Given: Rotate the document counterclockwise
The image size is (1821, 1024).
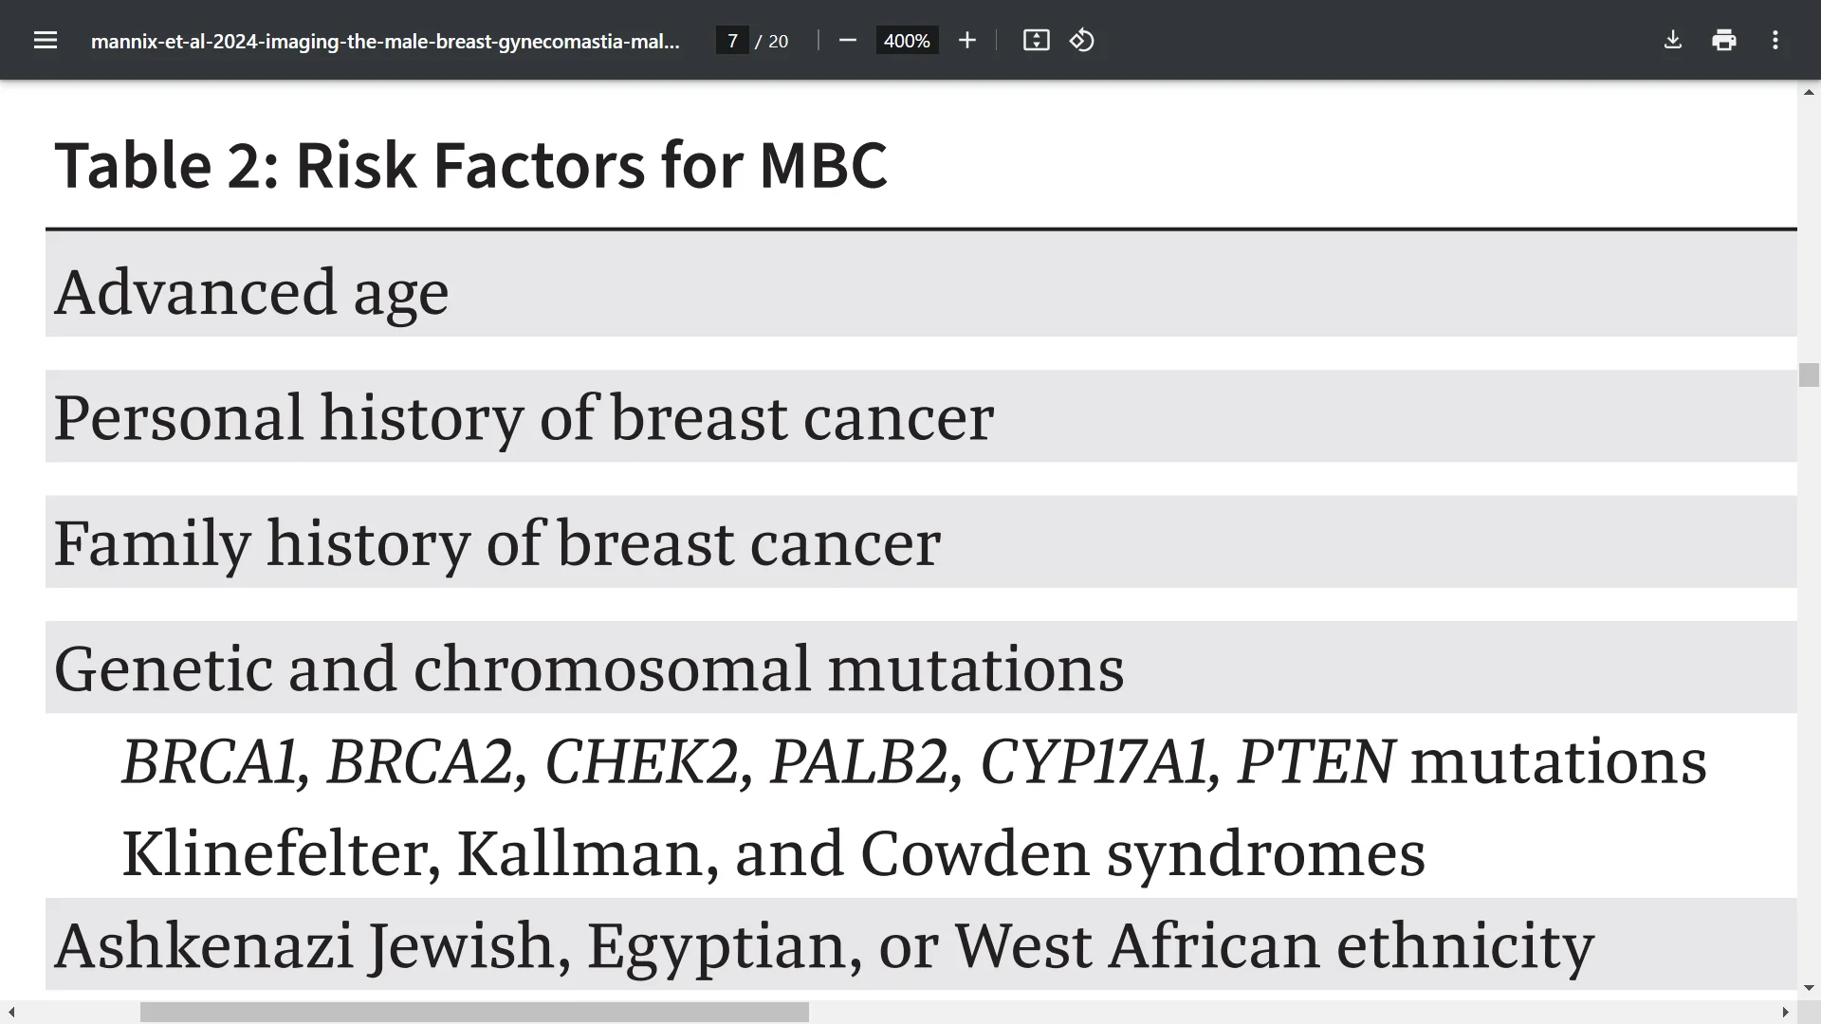Looking at the screenshot, I should coord(1082,41).
